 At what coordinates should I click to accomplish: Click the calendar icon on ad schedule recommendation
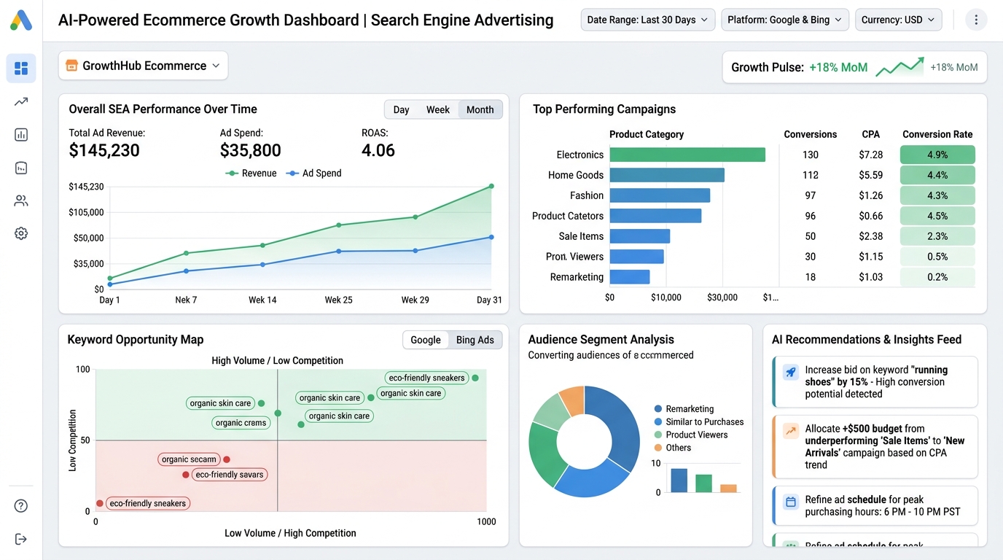pos(791,502)
